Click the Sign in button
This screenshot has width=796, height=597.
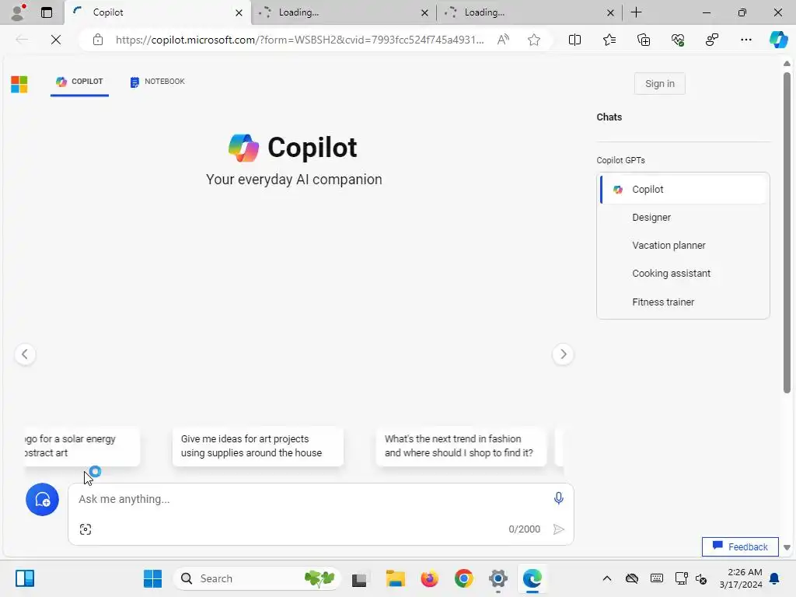[x=659, y=84]
